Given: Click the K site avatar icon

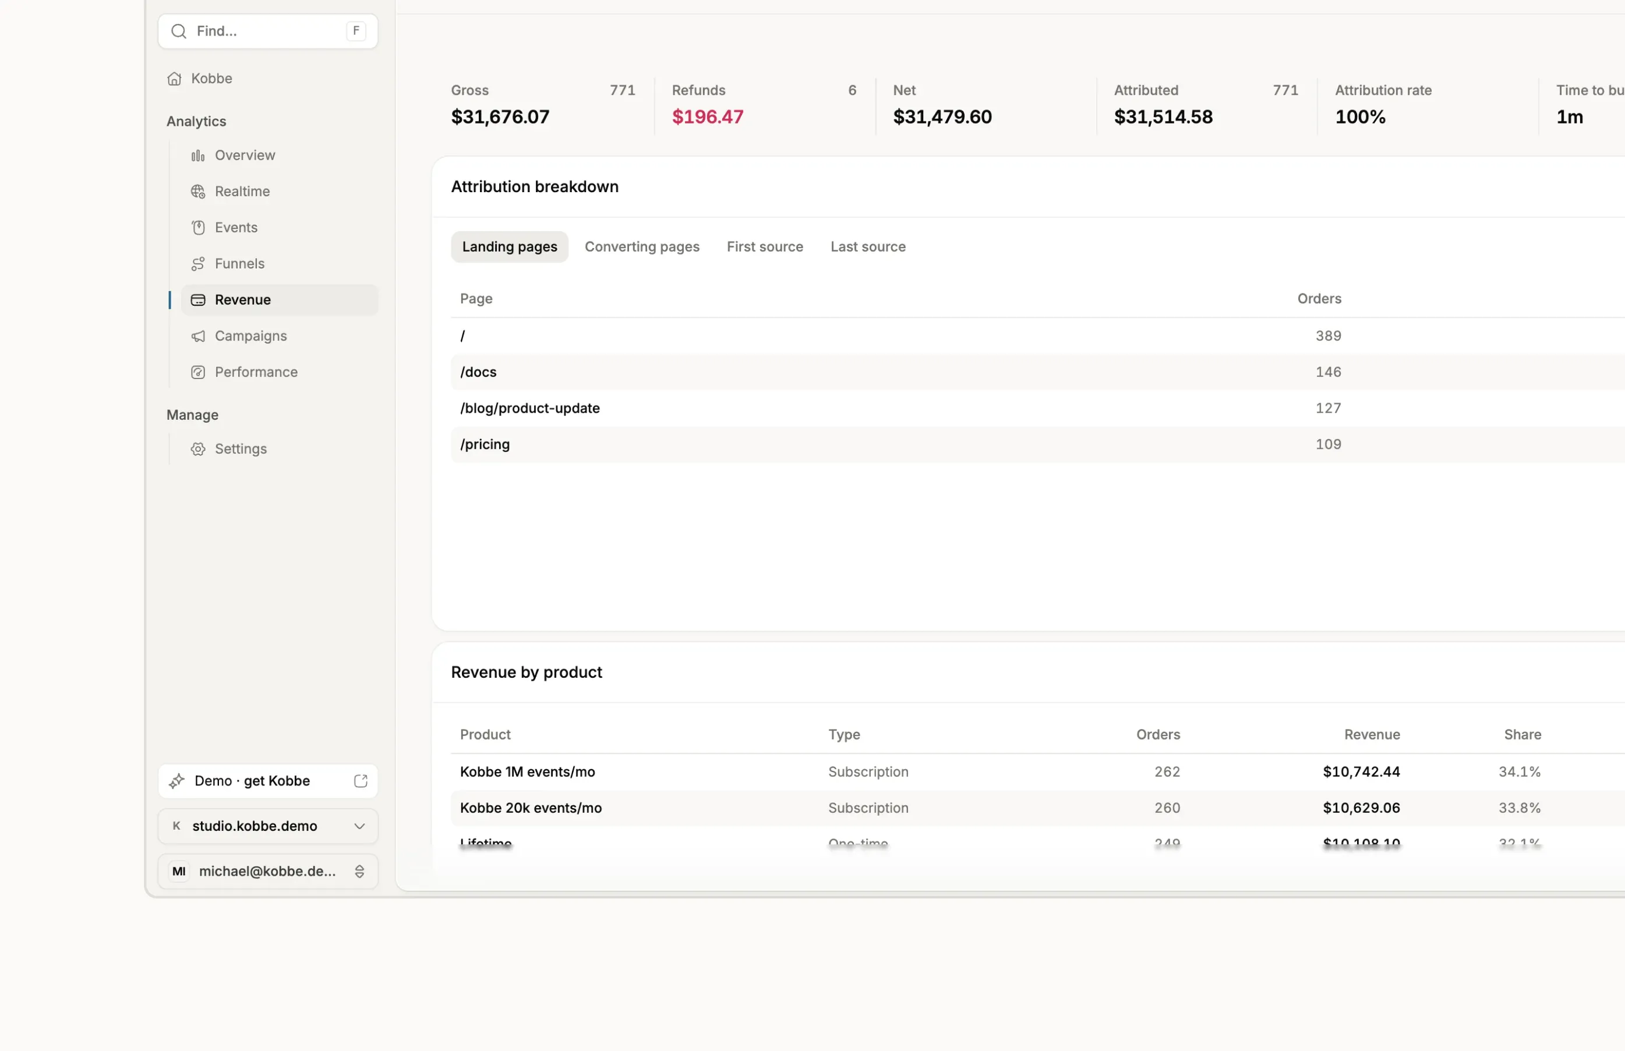Looking at the screenshot, I should pyautogui.click(x=176, y=826).
